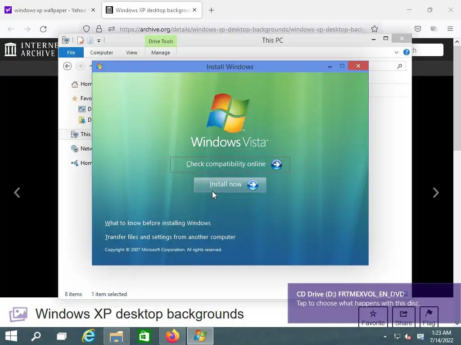The height and width of the screenshot is (345, 461).
Task: Click the Explorer help question mark icon
Action: (x=407, y=52)
